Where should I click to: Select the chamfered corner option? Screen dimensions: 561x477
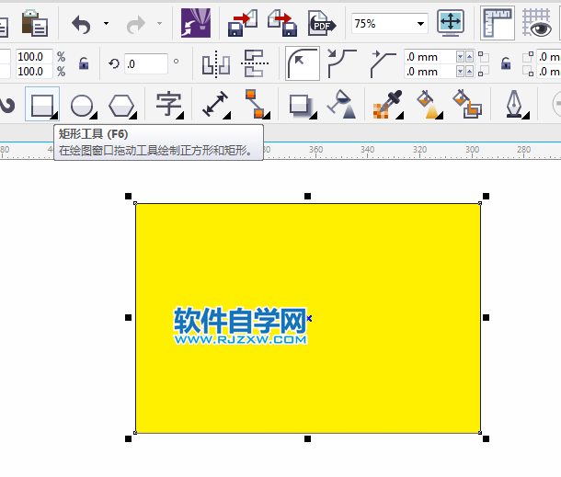[x=384, y=64]
